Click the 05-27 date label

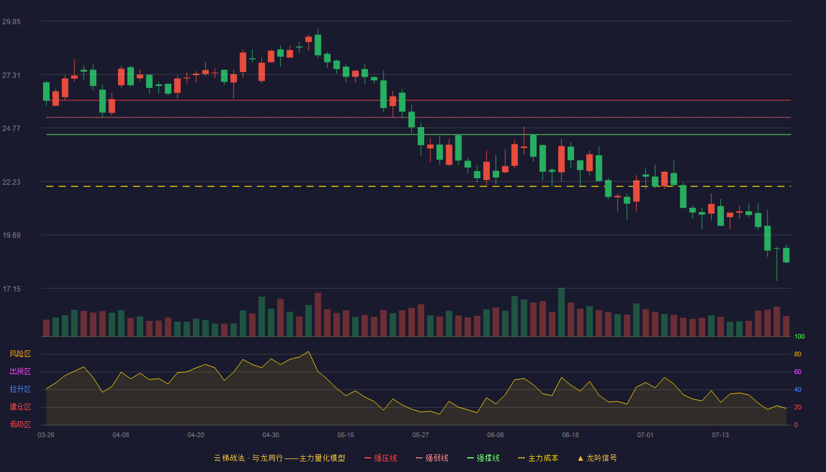point(421,435)
